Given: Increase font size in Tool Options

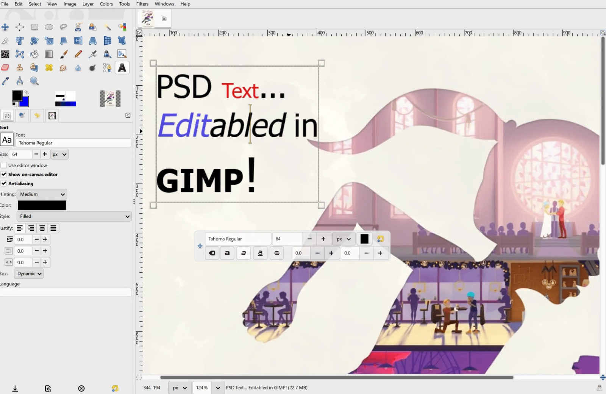Looking at the screenshot, I should point(45,154).
